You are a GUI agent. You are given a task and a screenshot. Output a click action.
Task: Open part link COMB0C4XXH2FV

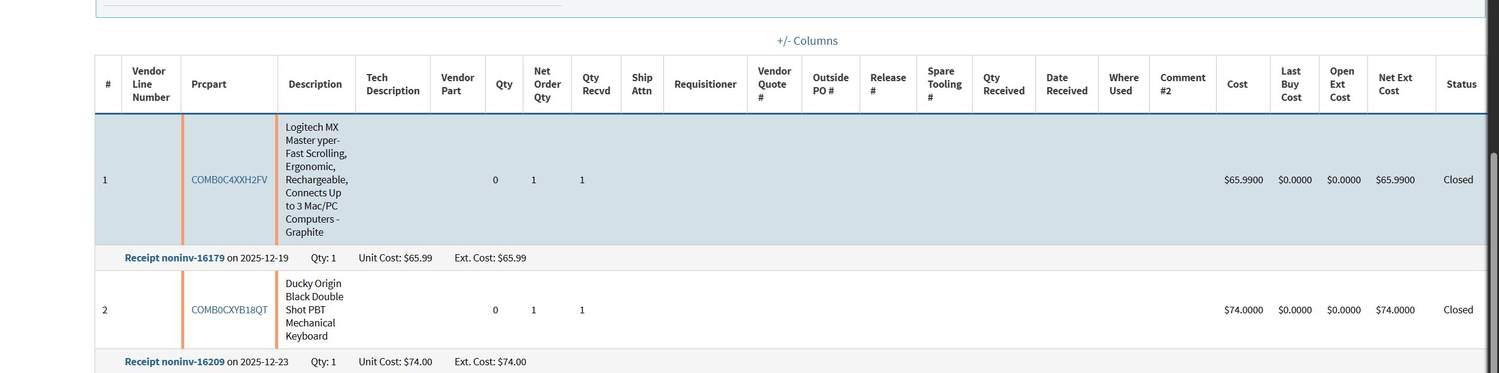point(229,180)
